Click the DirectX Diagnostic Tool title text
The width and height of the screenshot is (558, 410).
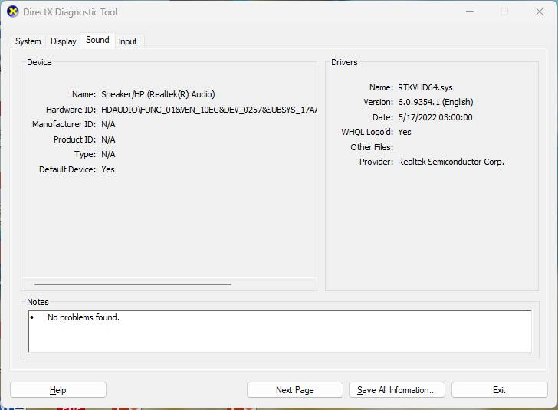[72, 12]
